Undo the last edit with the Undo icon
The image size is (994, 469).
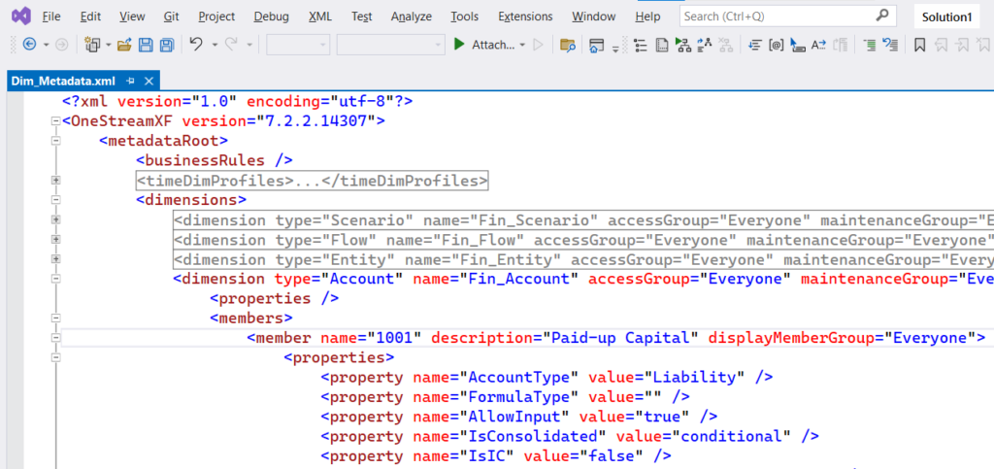click(196, 45)
